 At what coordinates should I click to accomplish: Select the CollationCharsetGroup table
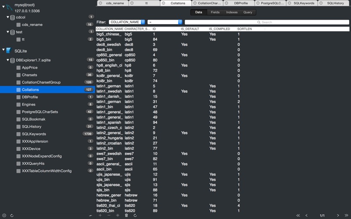47,82
